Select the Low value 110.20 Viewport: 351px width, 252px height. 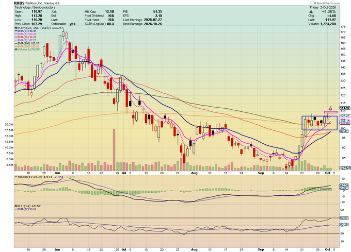click(x=37, y=20)
